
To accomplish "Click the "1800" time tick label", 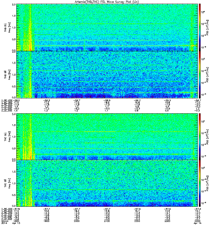I will [16, 221].
